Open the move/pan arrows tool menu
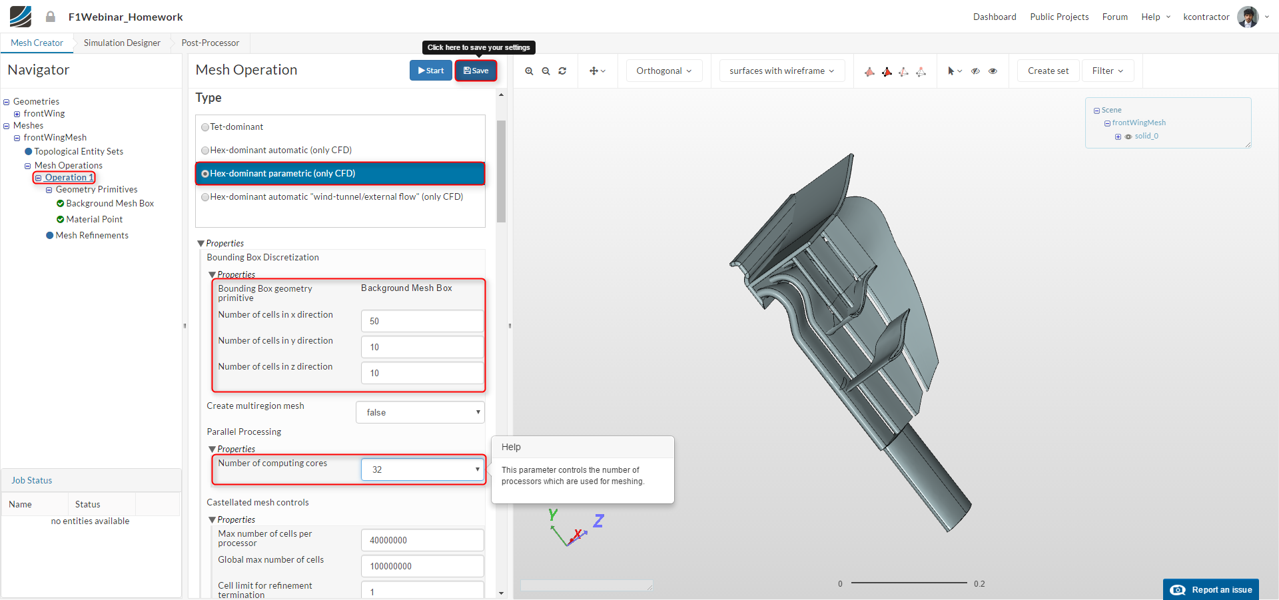The image size is (1279, 600). click(x=597, y=71)
